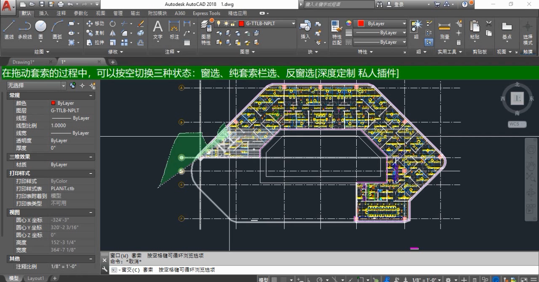Expand the 修改 panel
The width and height of the screenshot is (539, 282).
(x=116, y=52)
